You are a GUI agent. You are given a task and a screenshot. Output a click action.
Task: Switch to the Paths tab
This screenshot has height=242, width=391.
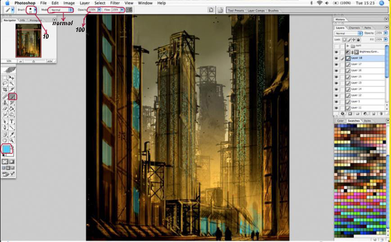pyautogui.click(x=368, y=27)
